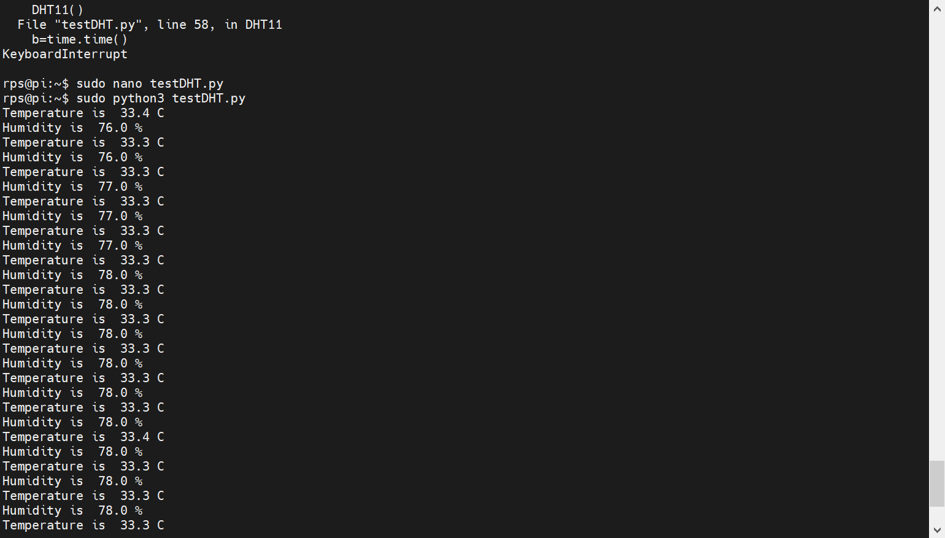Viewport: 945px width, 538px height.
Task: Click the first "Humidity is 78.0 %" reading
Action: pyautogui.click(x=72, y=275)
